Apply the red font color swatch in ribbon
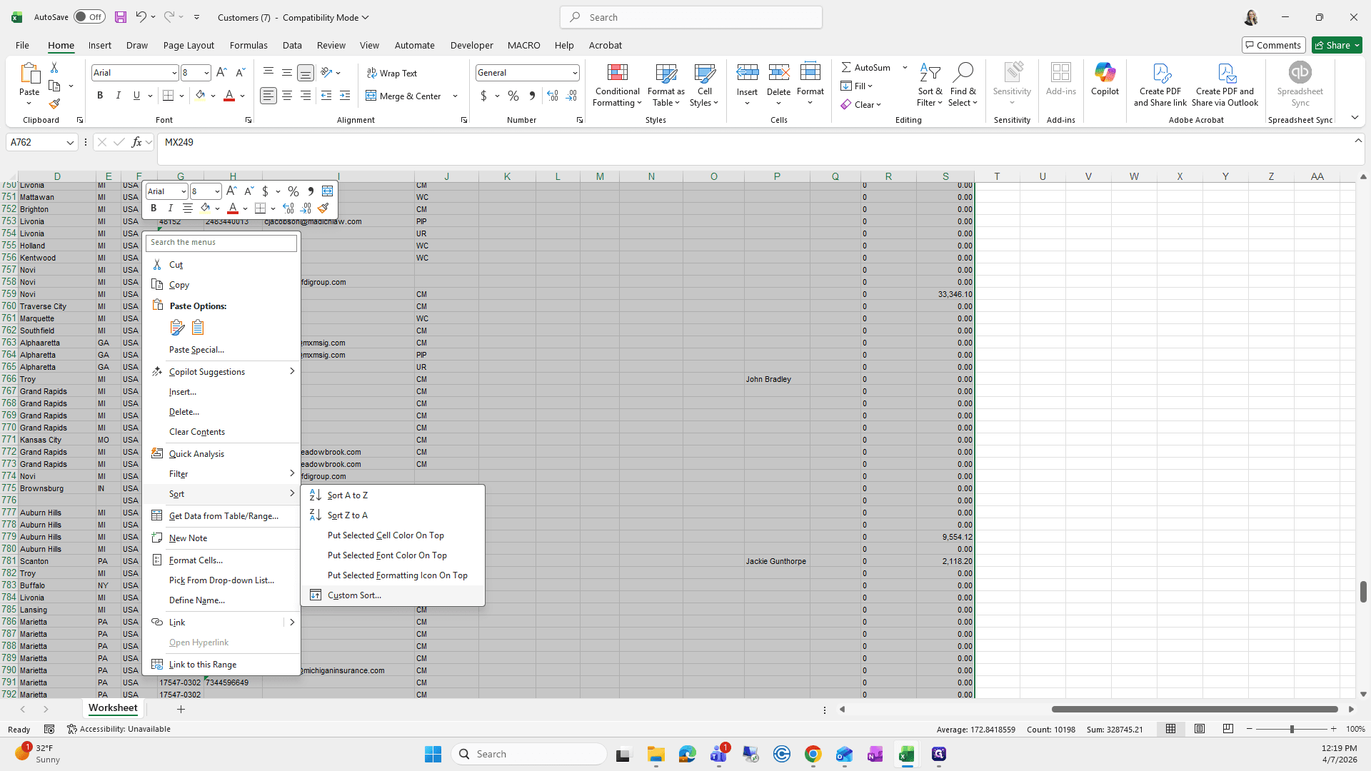Viewport: 1371px width, 771px height. [x=229, y=96]
